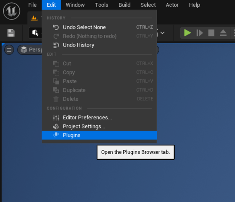Click the Unreal Engine logo icon
This screenshot has height=202, width=235.
click(11, 11)
